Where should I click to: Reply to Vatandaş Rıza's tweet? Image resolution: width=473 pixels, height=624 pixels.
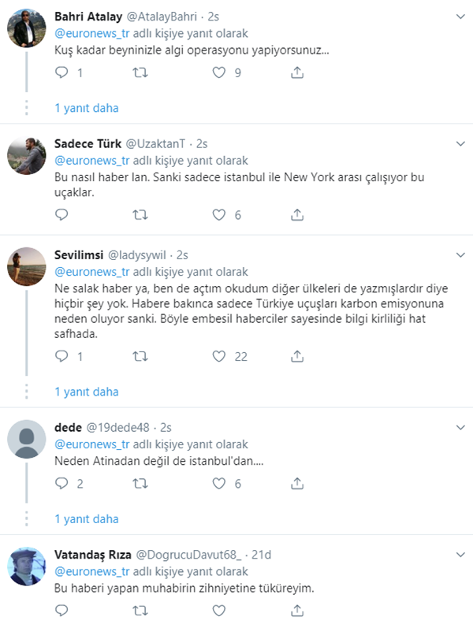(62, 610)
